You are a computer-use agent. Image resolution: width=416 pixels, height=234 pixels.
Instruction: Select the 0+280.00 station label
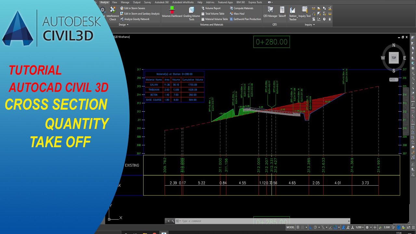271,42
